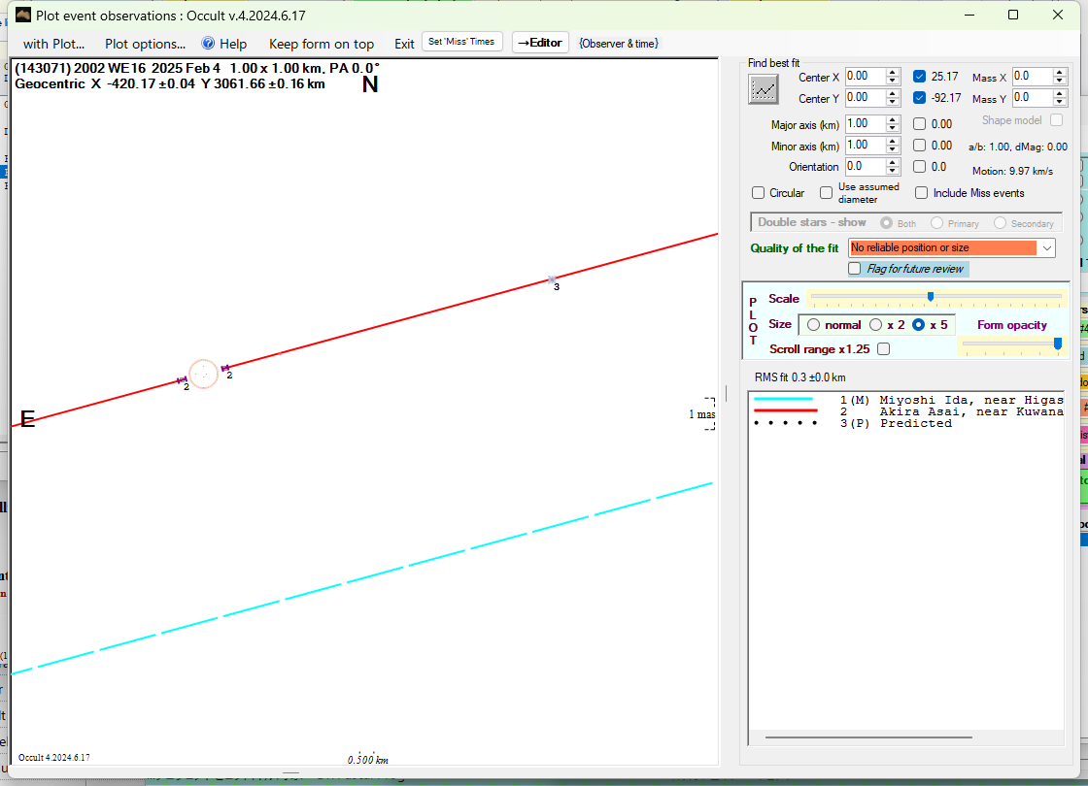
Task: Click in the Center X input field
Action: pos(865,77)
